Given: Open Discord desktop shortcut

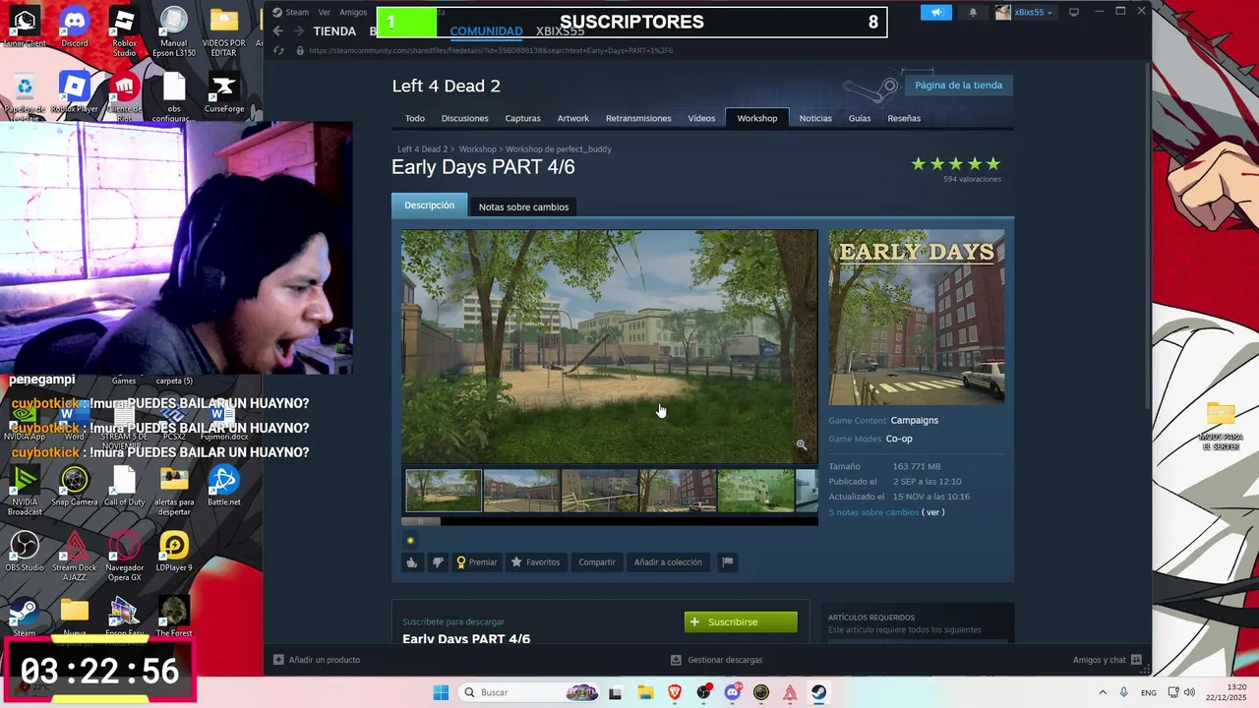Looking at the screenshot, I should 75,28.
